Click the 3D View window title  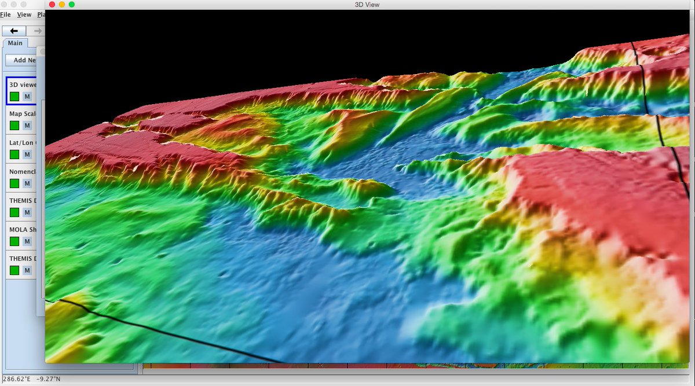tap(367, 5)
